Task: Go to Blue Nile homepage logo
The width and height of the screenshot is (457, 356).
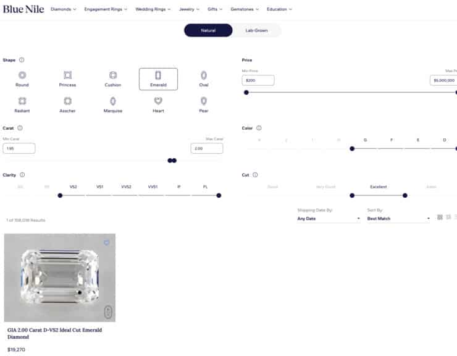Action: [x=23, y=9]
